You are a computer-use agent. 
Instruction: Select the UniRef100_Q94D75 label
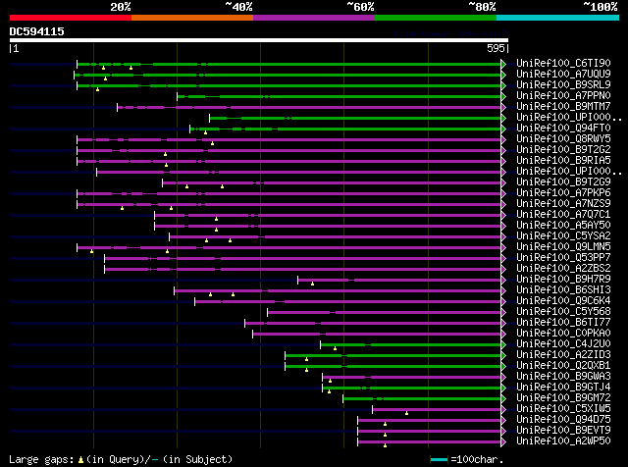tap(563, 420)
